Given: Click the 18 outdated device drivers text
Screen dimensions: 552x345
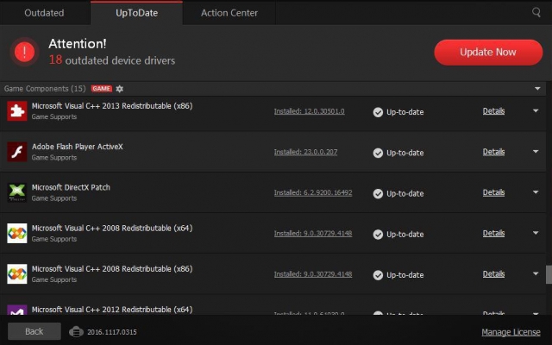Looking at the screenshot, I should point(111,60).
